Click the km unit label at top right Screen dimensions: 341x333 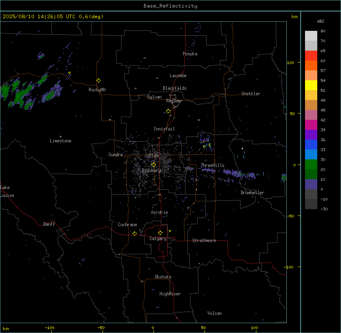coord(295,17)
